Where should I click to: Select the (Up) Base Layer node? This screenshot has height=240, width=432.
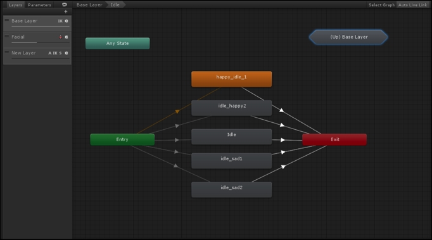tap(348, 37)
